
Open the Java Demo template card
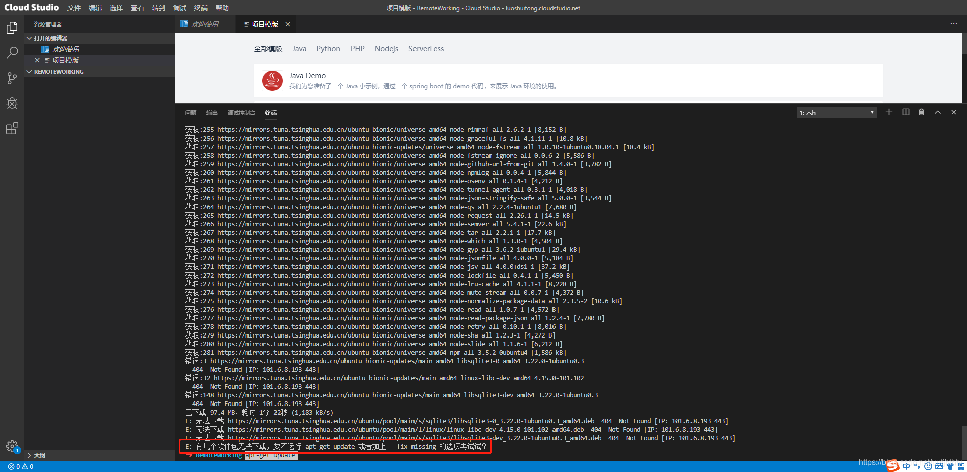click(569, 81)
